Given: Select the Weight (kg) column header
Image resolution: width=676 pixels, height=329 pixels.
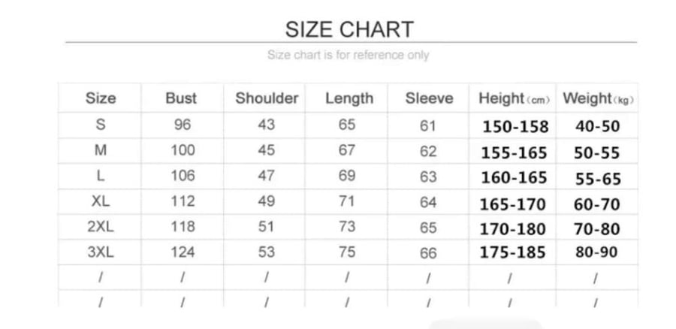Looking at the screenshot, I should [x=598, y=98].
